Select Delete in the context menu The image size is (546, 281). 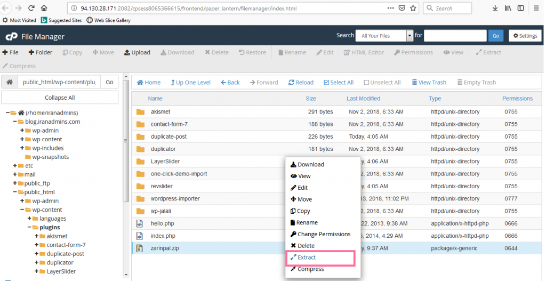tap(303, 245)
